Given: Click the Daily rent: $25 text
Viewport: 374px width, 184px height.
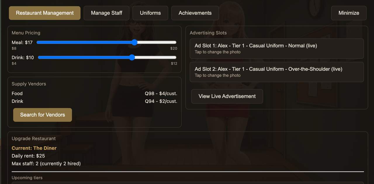Looking at the screenshot, I should click(x=28, y=156).
